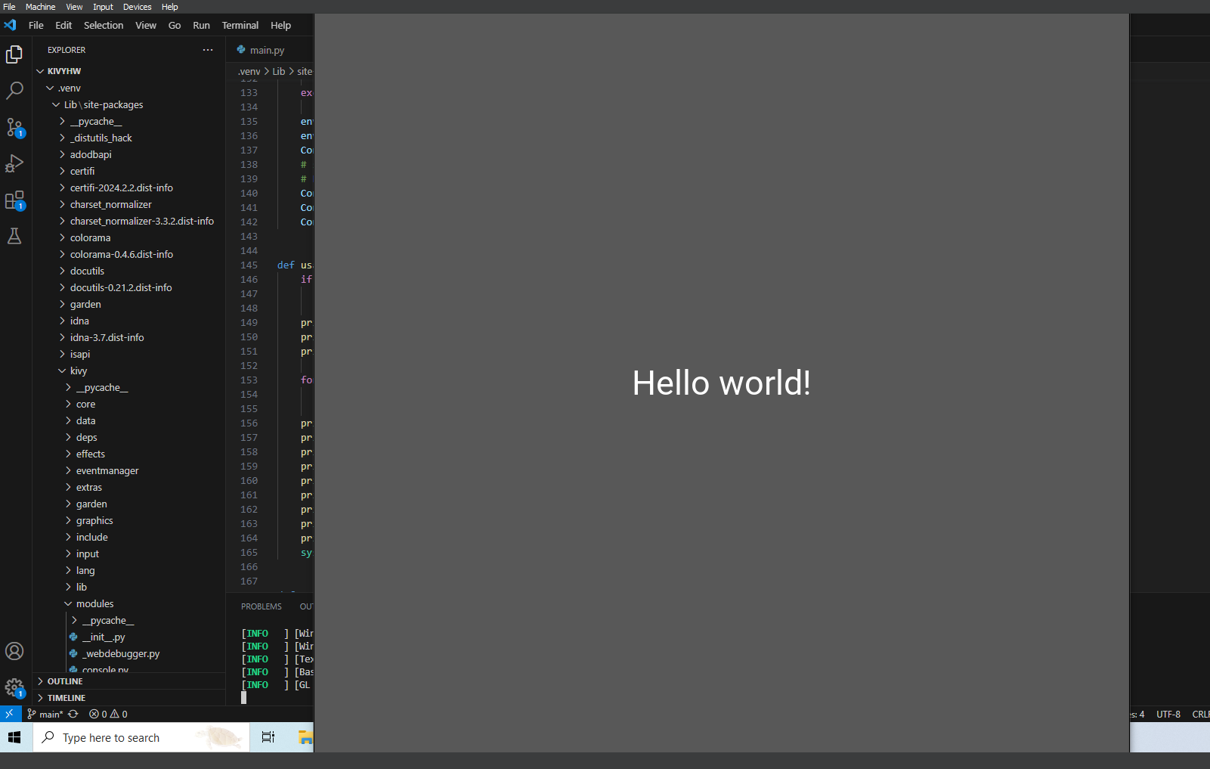Image resolution: width=1210 pixels, height=769 pixels.
Task: Open the VirtualBox Devices menu
Action: tap(137, 7)
